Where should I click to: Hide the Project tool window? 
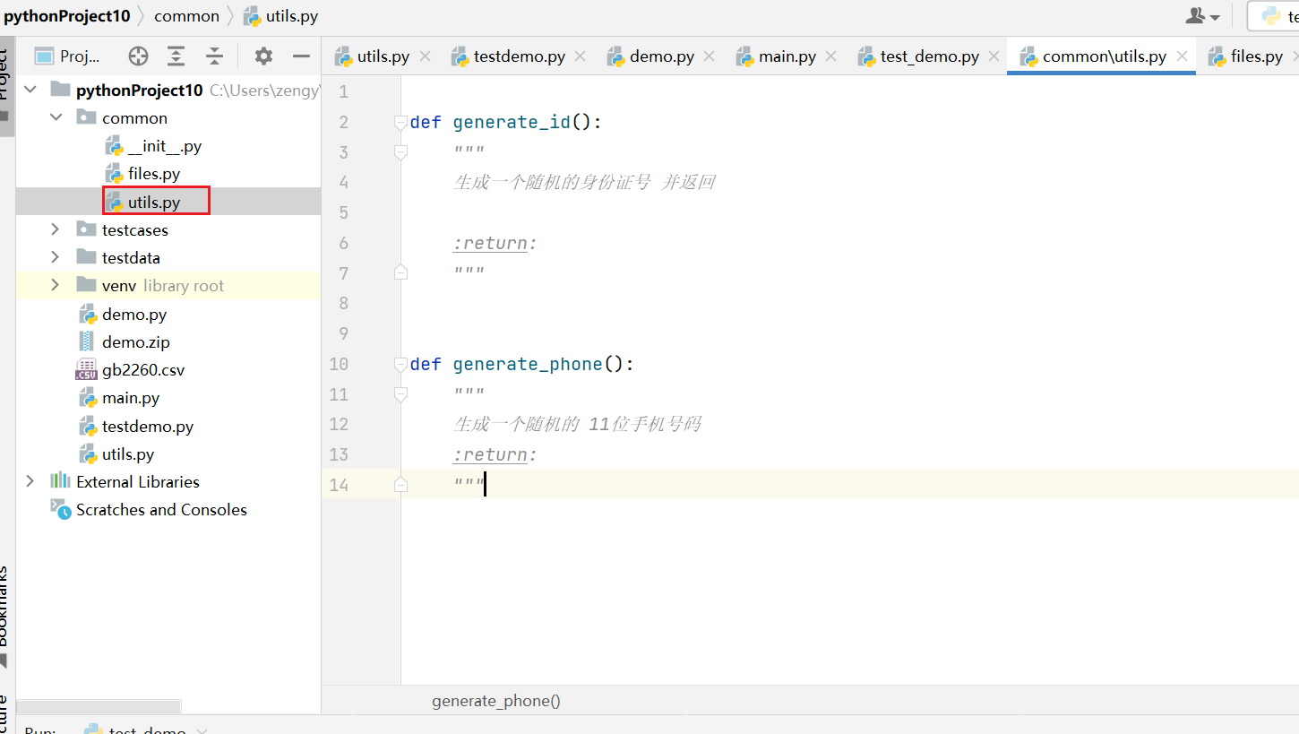(x=302, y=56)
